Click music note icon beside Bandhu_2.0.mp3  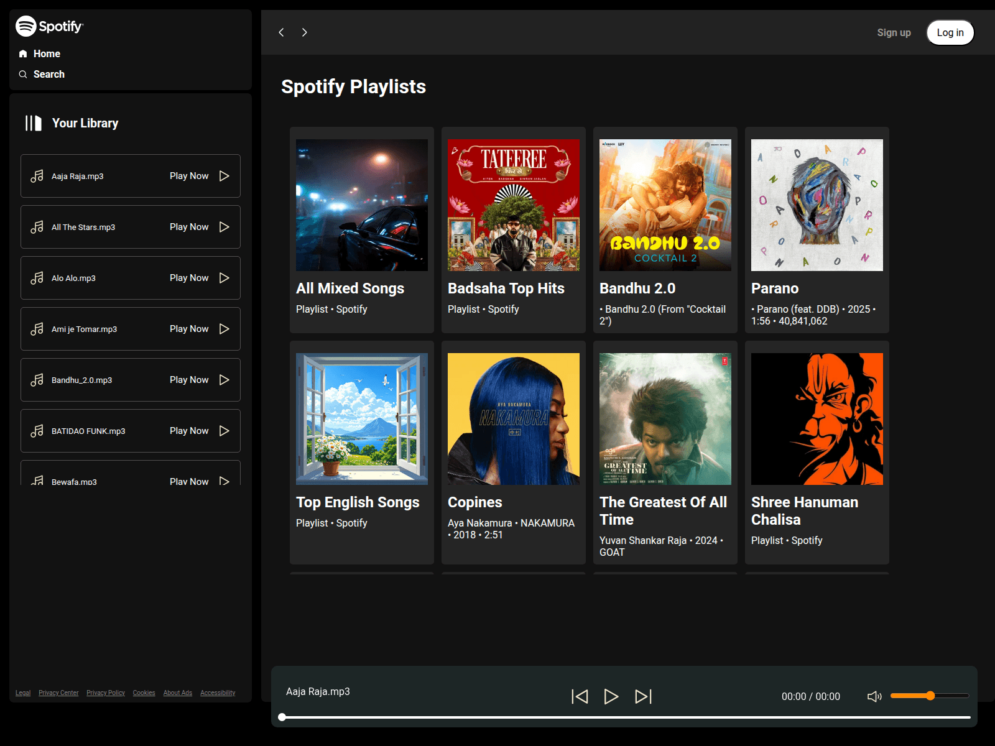tap(37, 380)
